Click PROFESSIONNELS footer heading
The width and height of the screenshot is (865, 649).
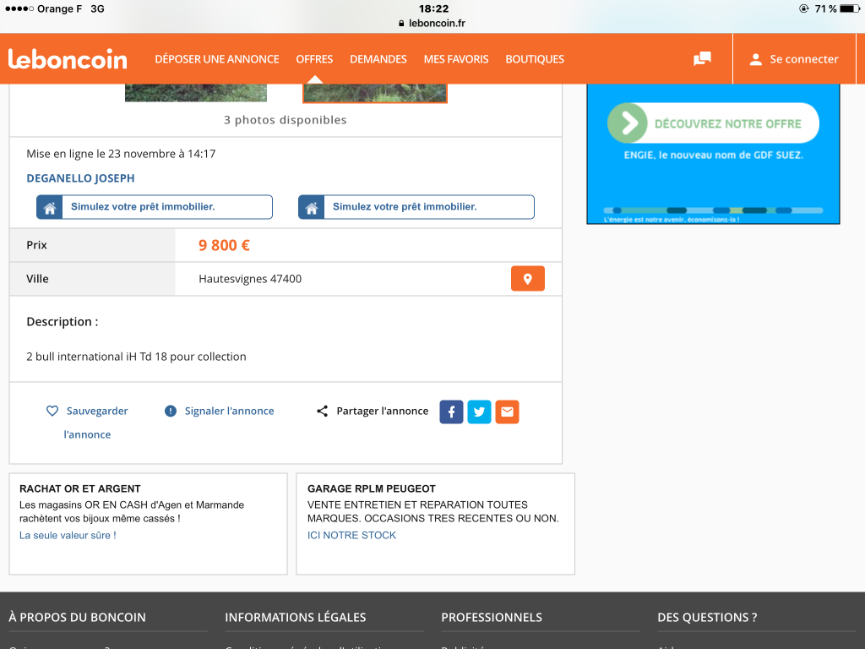click(x=492, y=618)
